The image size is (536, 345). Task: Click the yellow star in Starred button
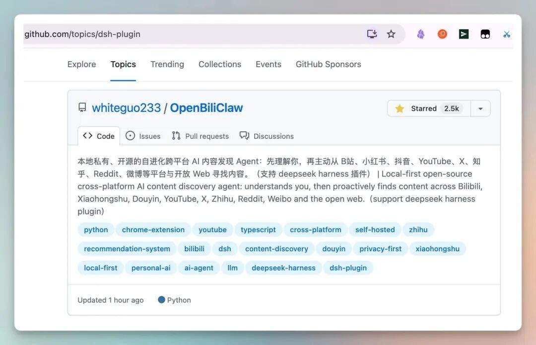coord(399,108)
